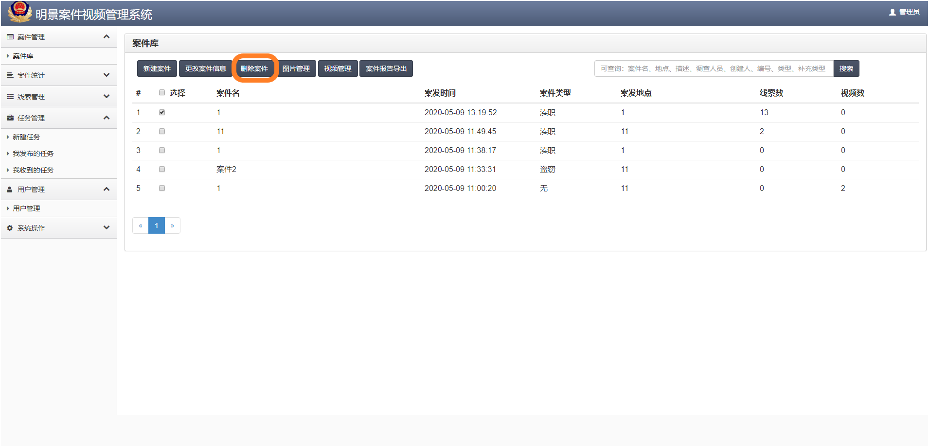Click the 管理员 user icon at top right
Viewport: 929px width, 447px height.
(x=892, y=11)
